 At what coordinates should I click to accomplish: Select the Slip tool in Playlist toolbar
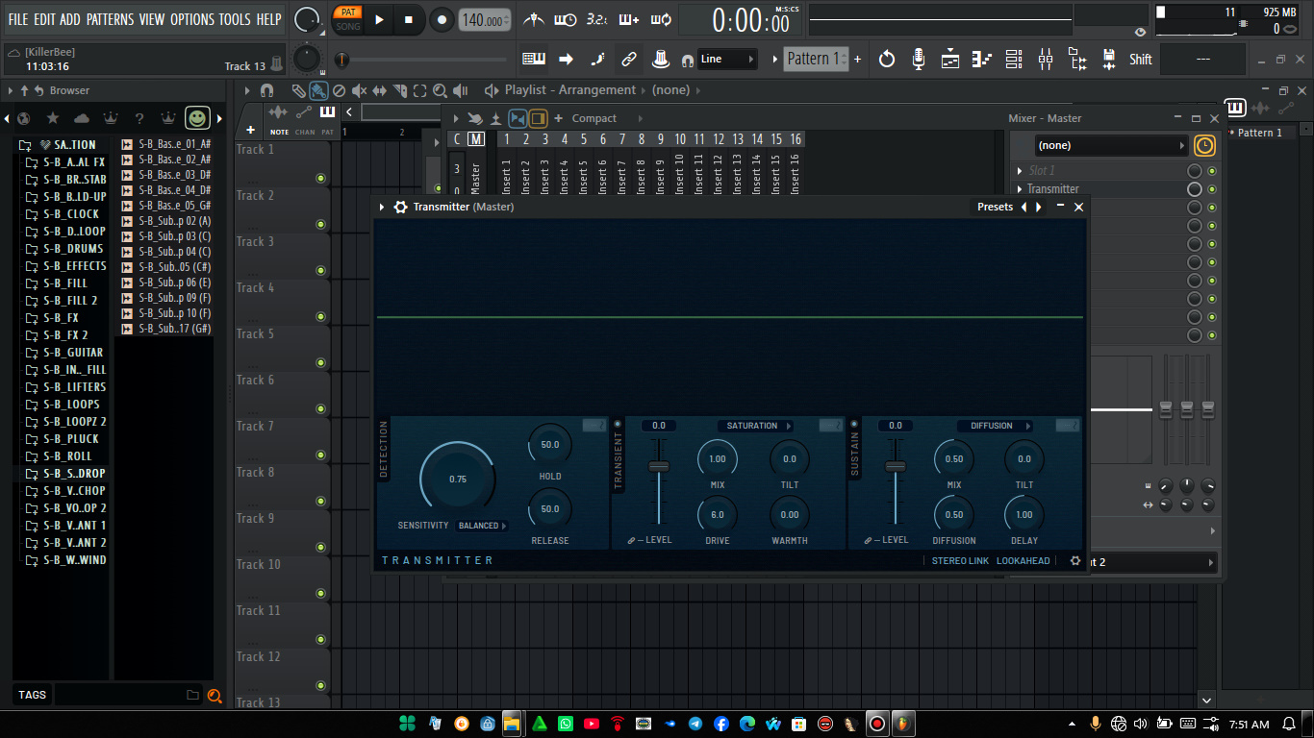click(379, 91)
